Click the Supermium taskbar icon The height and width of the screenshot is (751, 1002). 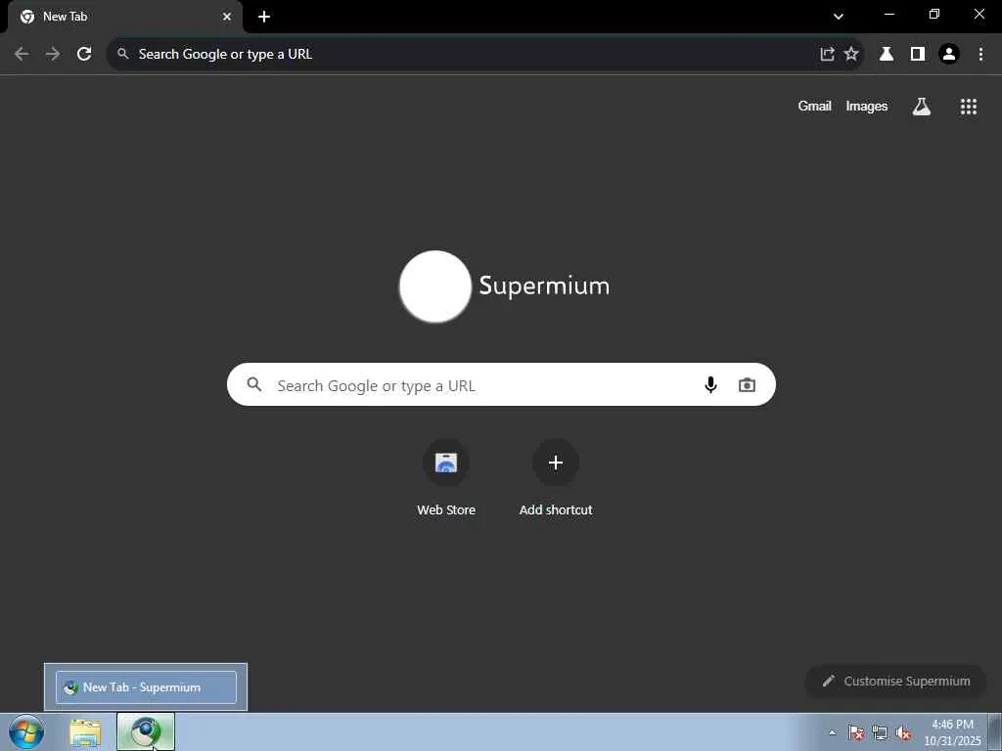coord(146,731)
